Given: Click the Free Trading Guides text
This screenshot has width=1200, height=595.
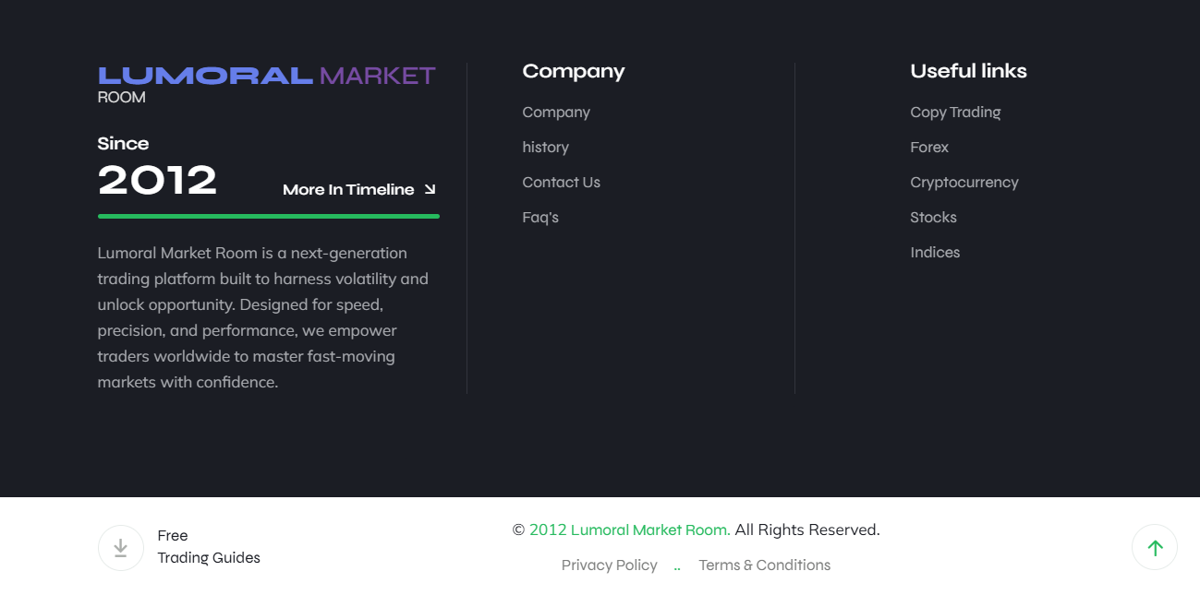Looking at the screenshot, I should [x=209, y=547].
